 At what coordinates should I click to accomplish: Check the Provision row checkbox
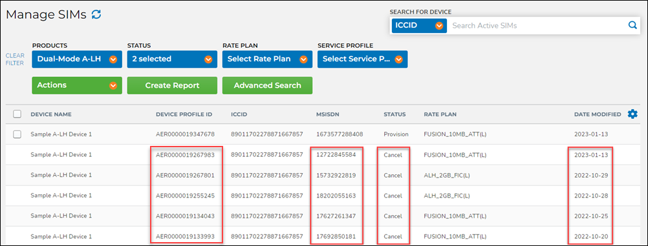(x=17, y=134)
